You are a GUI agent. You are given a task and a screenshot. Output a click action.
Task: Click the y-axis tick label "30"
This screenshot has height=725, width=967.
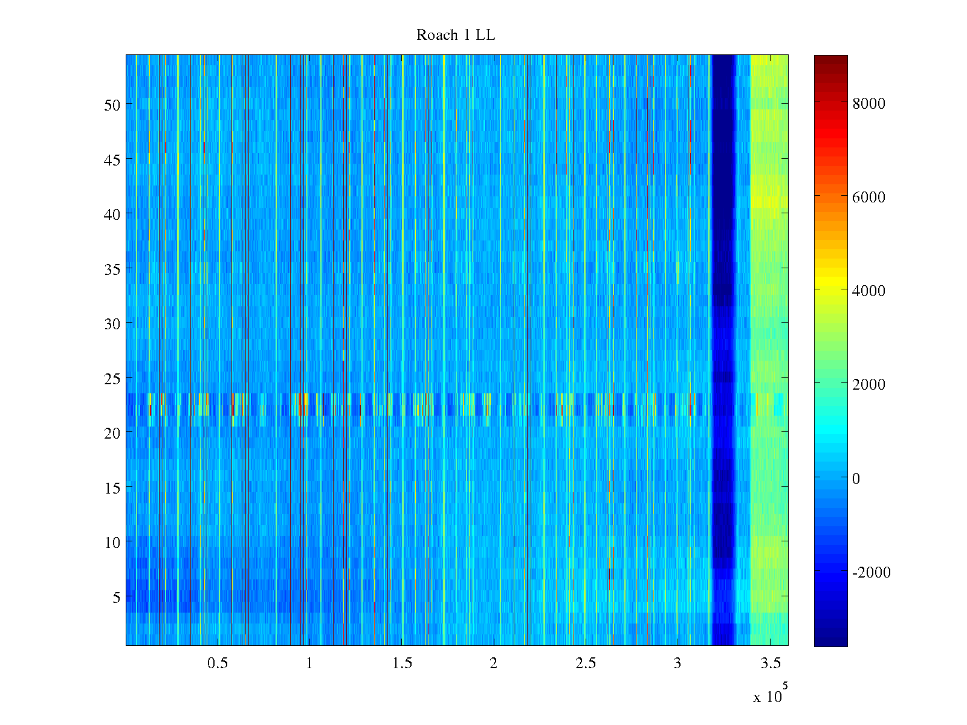[112, 323]
